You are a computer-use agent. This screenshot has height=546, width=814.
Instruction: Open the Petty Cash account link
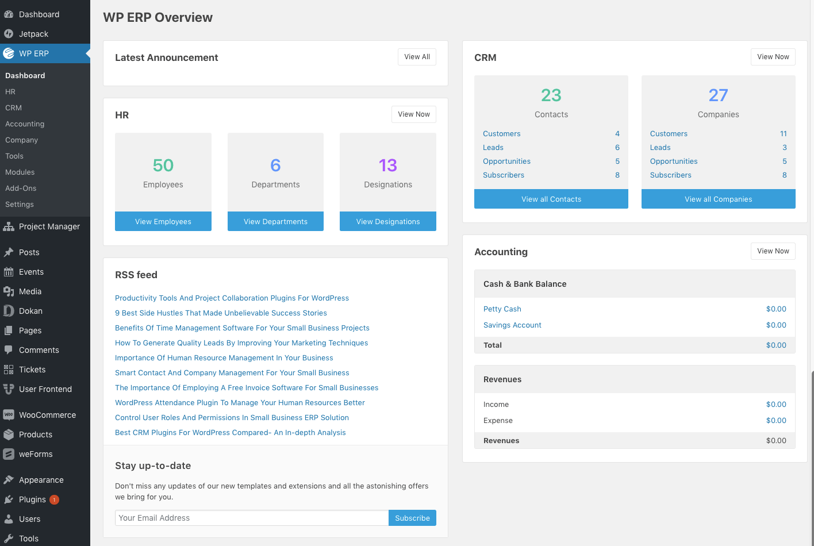click(502, 309)
